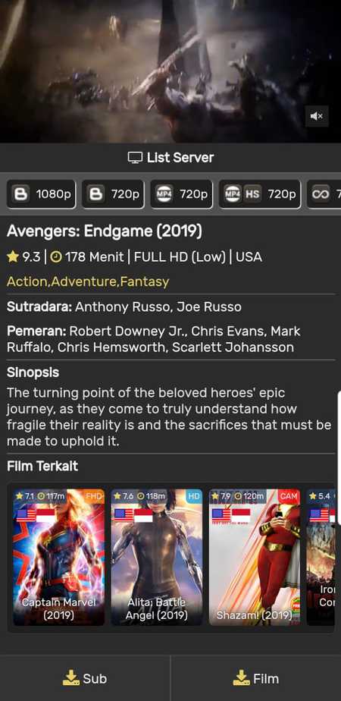Tap the monitor icon beside List Server

[135, 158]
